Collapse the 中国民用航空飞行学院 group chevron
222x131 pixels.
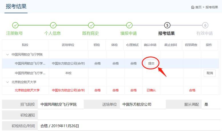pyautogui.click(x=7, y=54)
